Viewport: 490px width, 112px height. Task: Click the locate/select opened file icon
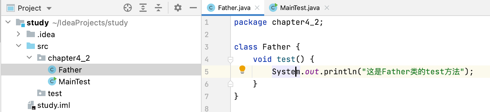point(128,8)
